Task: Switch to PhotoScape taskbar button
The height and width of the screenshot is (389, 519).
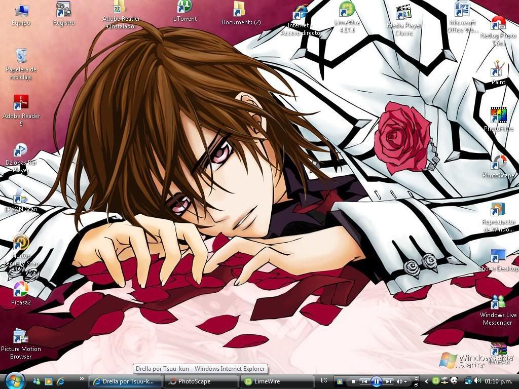Action: point(201,381)
